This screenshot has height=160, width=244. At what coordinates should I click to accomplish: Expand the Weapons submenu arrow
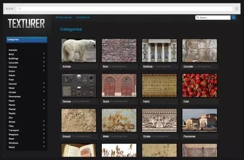44,134
